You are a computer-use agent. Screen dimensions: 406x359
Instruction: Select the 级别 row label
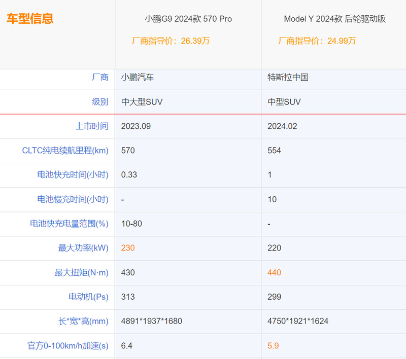(100, 102)
